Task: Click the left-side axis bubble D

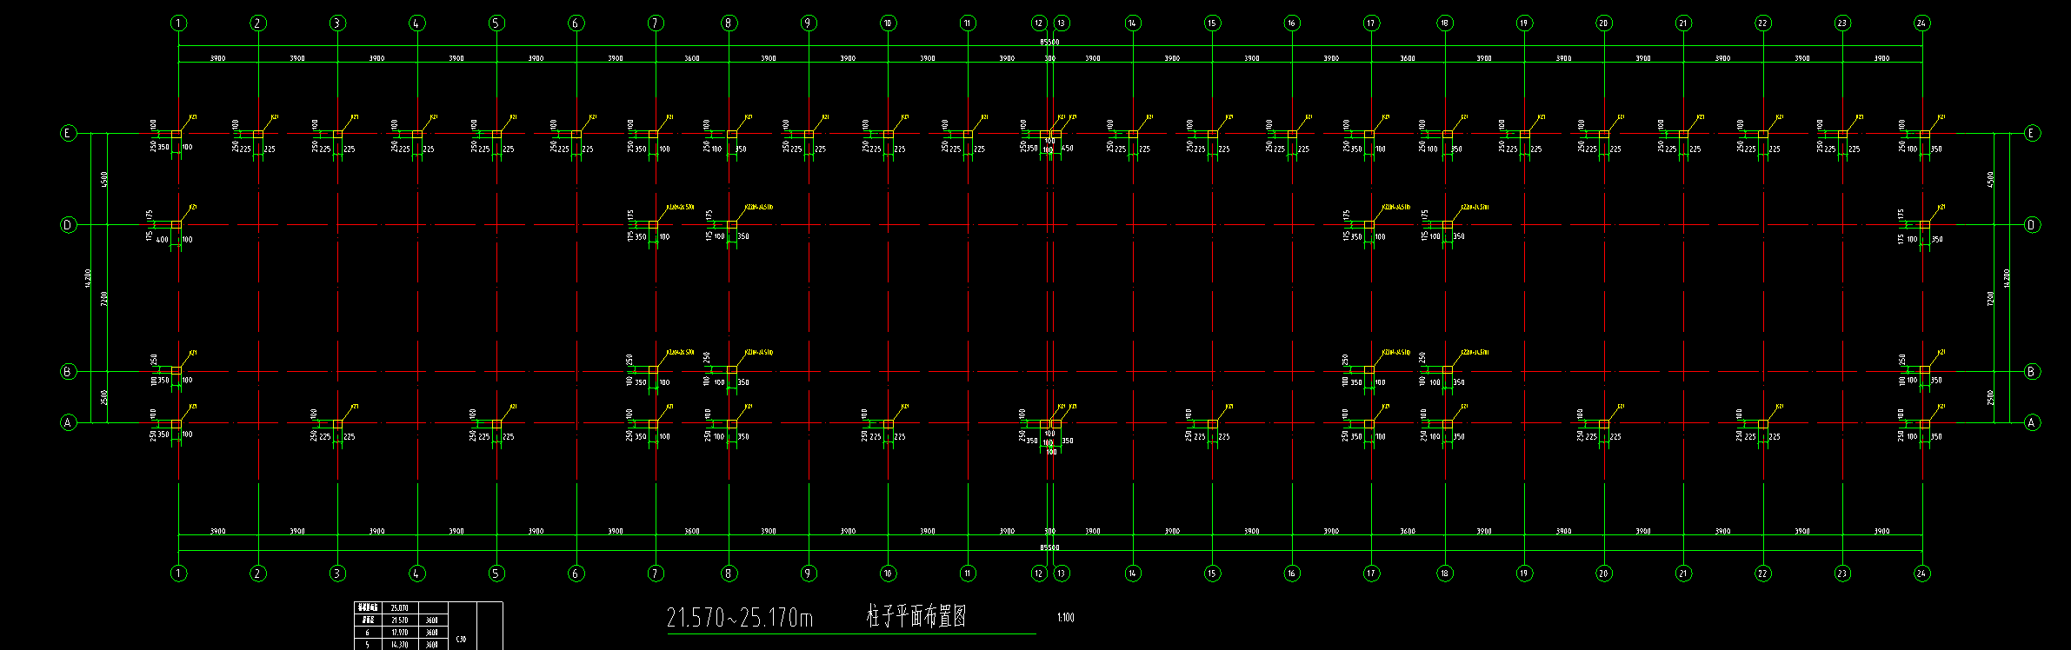Action: pos(68,225)
